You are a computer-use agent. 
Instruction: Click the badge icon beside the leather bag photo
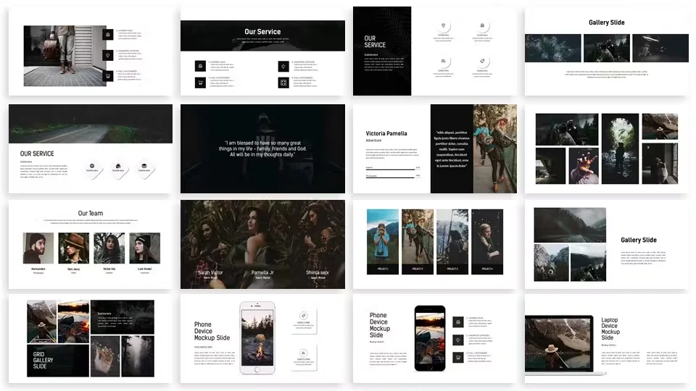(108, 34)
